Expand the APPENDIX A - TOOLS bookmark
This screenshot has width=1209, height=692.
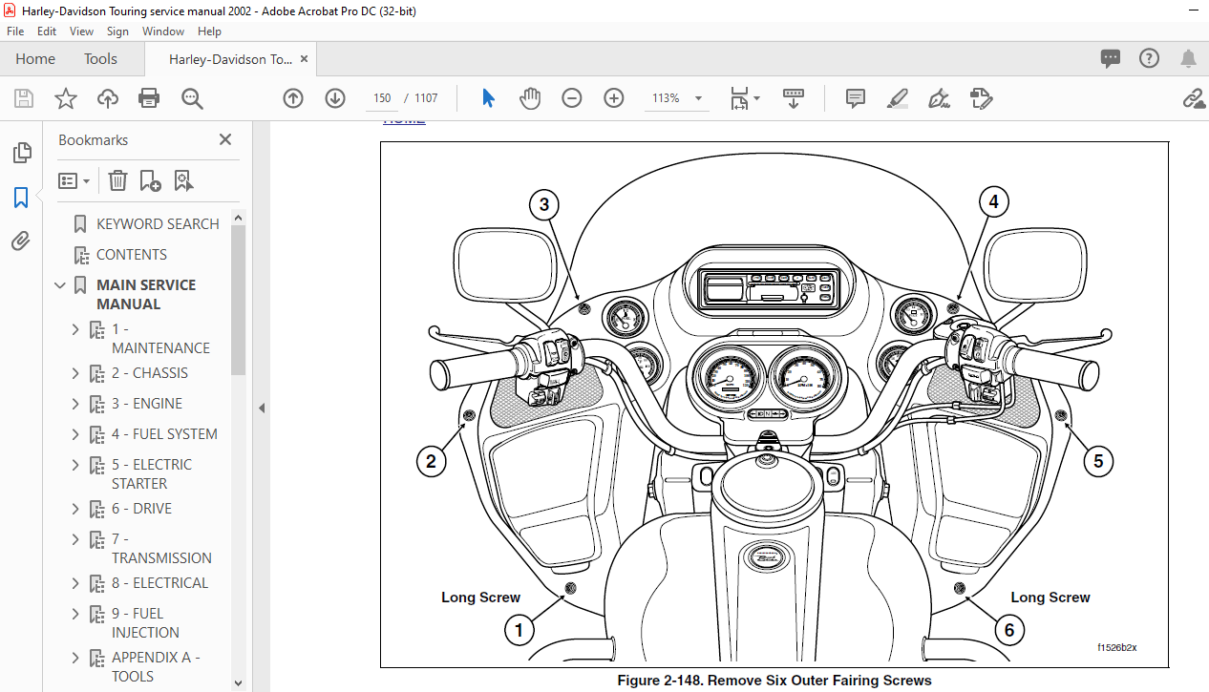[76, 658]
